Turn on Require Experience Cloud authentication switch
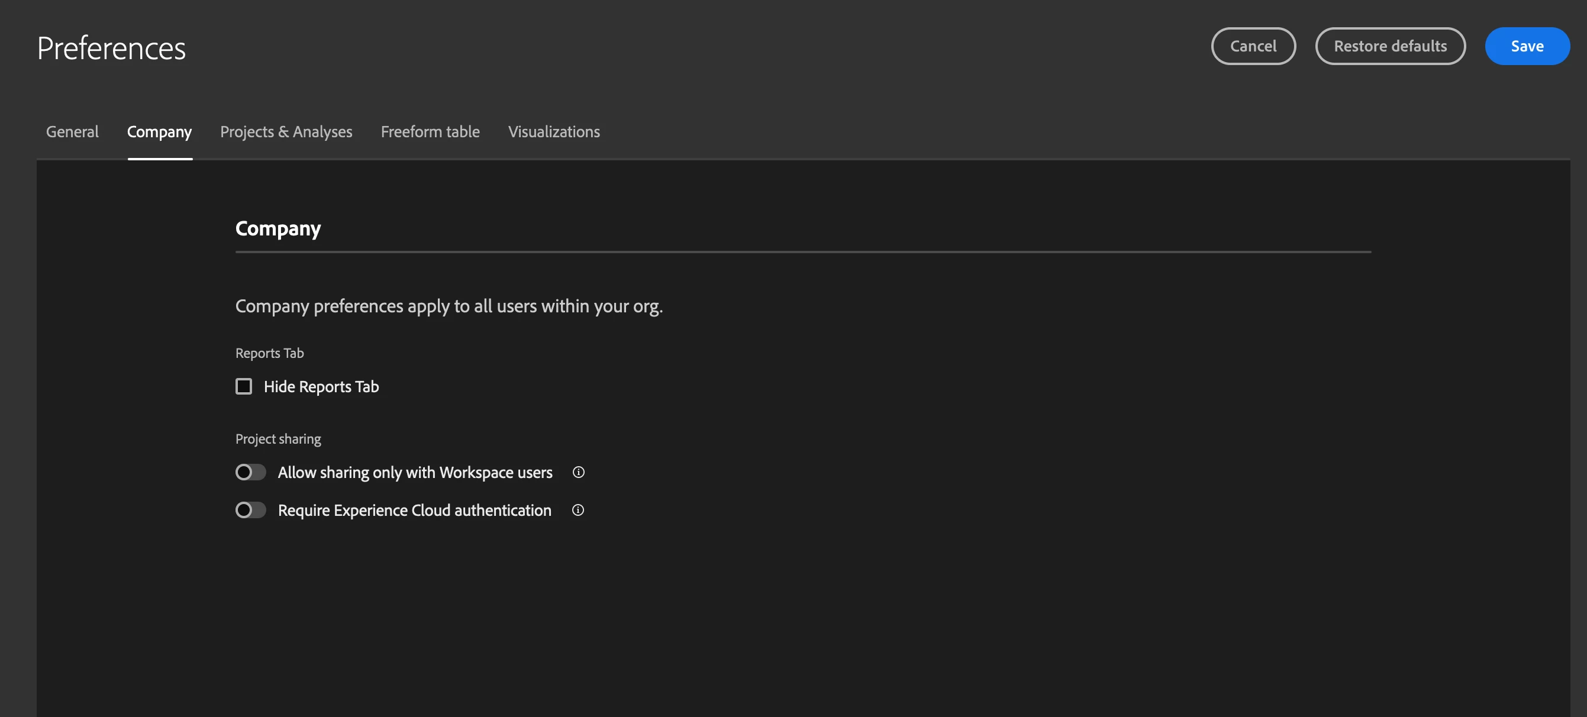The width and height of the screenshot is (1587, 717). coord(250,510)
